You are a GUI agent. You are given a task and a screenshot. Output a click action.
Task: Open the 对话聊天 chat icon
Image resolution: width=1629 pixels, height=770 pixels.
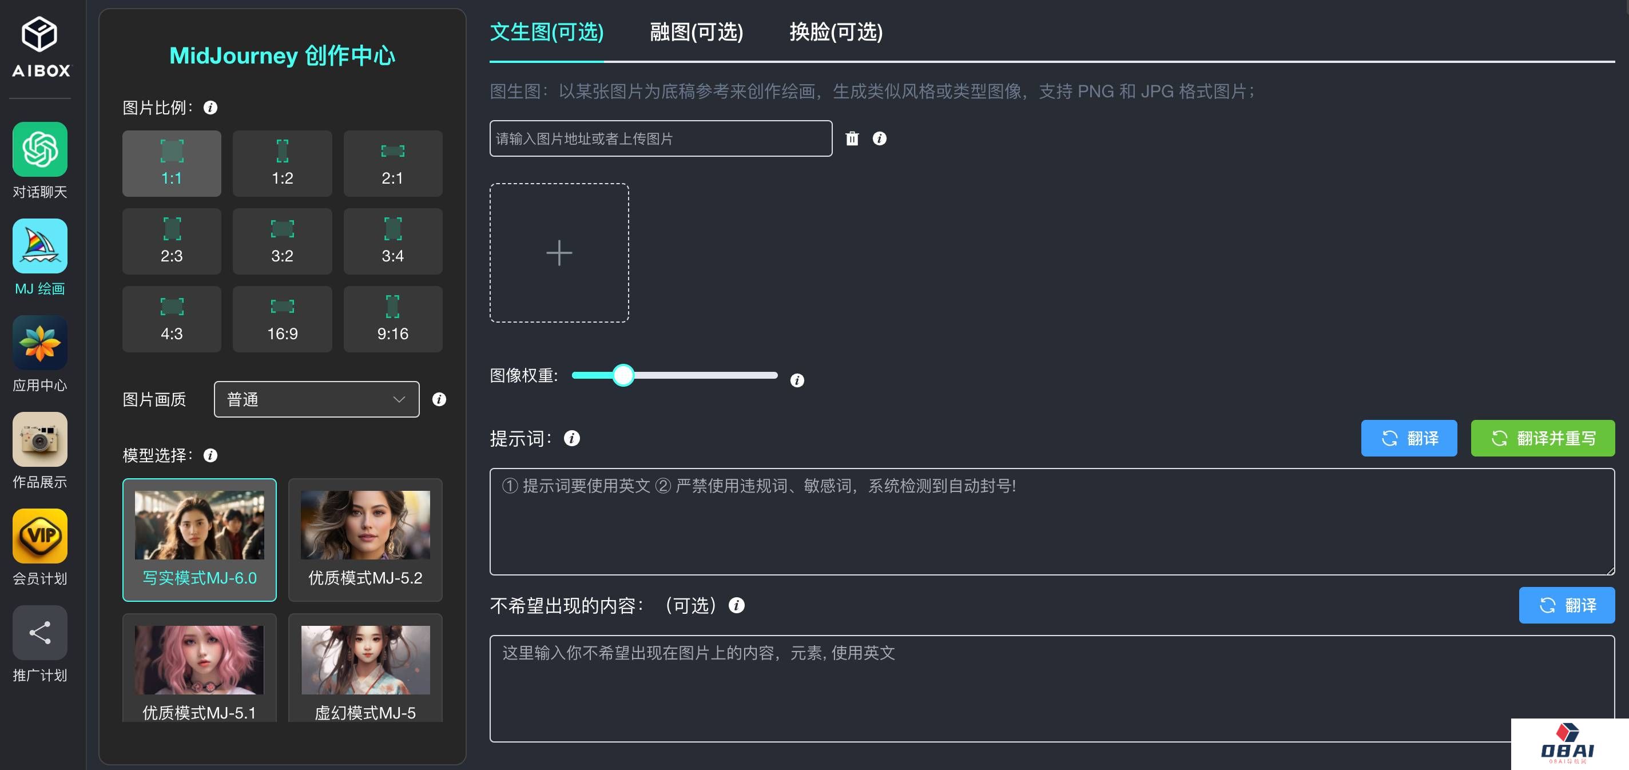pos(40,149)
